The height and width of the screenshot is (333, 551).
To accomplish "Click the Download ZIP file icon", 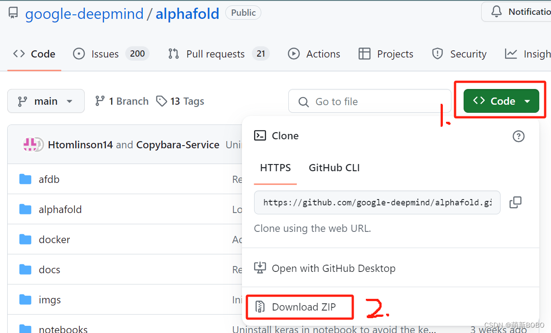I will click(260, 307).
